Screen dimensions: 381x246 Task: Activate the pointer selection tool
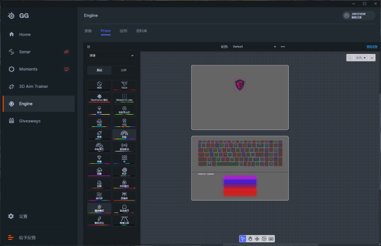(243, 239)
